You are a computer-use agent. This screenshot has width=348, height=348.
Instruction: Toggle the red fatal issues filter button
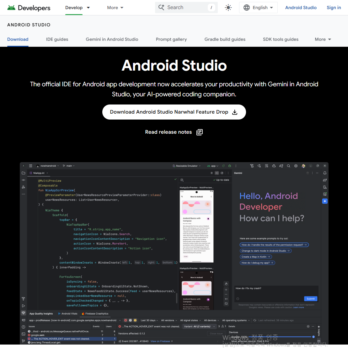coord(126,320)
